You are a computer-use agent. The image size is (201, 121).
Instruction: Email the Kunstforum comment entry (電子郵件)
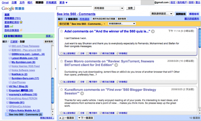(x=92, y=113)
